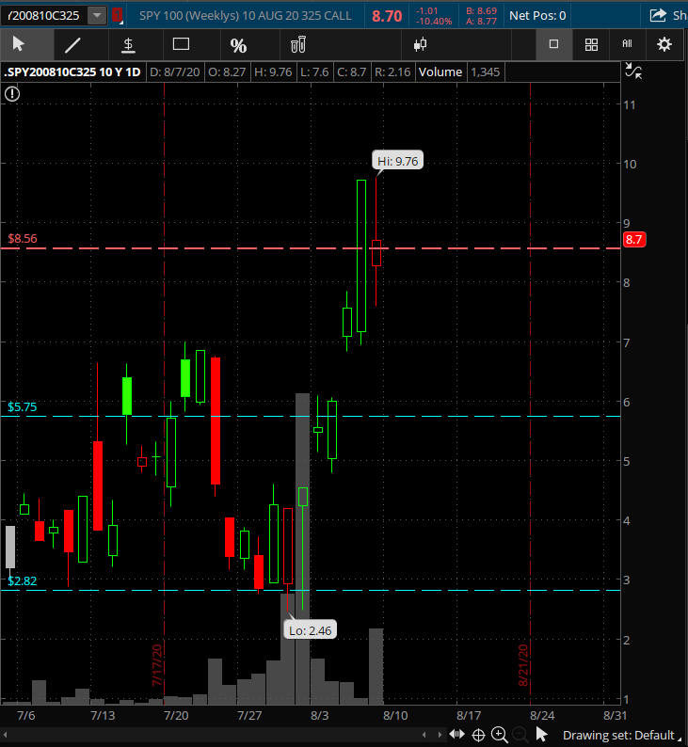The height and width of the screenshot is (747, 688).
Task: Click the scroll left arrow at bottom
Action: (424, 735)
